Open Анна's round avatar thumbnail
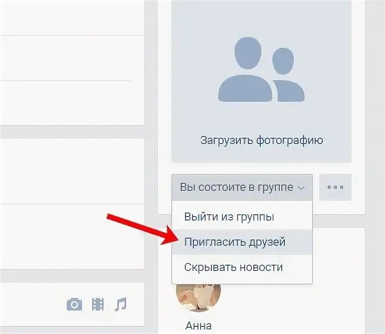 pos(198,298)
